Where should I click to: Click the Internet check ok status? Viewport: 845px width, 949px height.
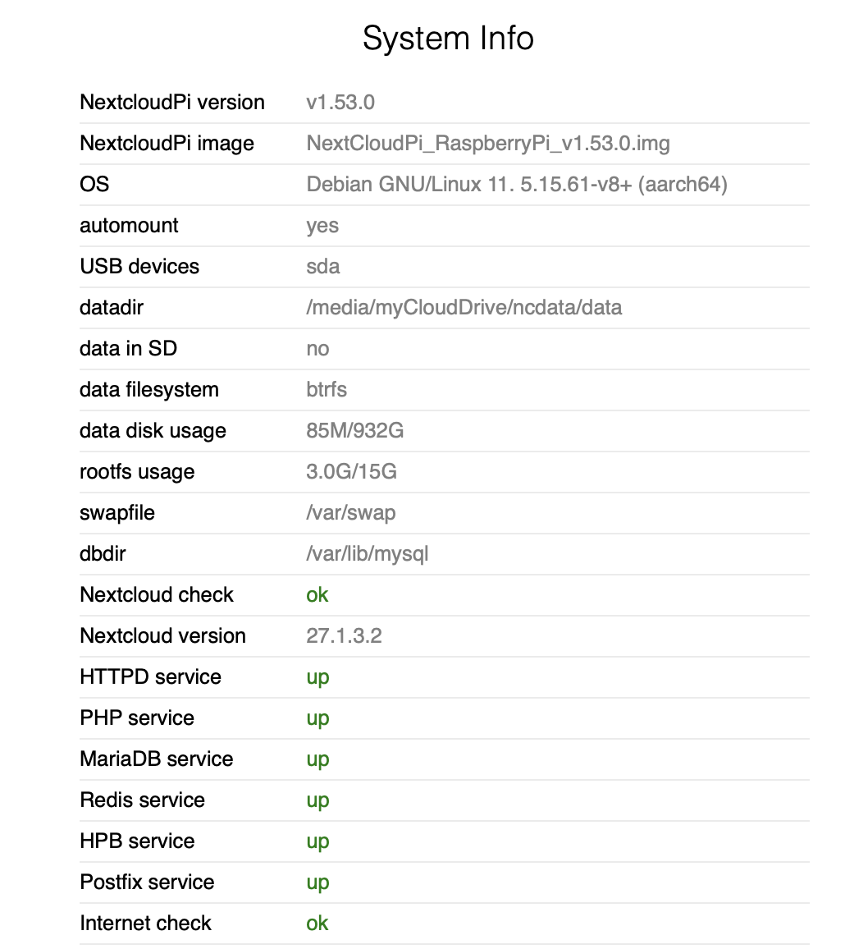coord(317,924)
